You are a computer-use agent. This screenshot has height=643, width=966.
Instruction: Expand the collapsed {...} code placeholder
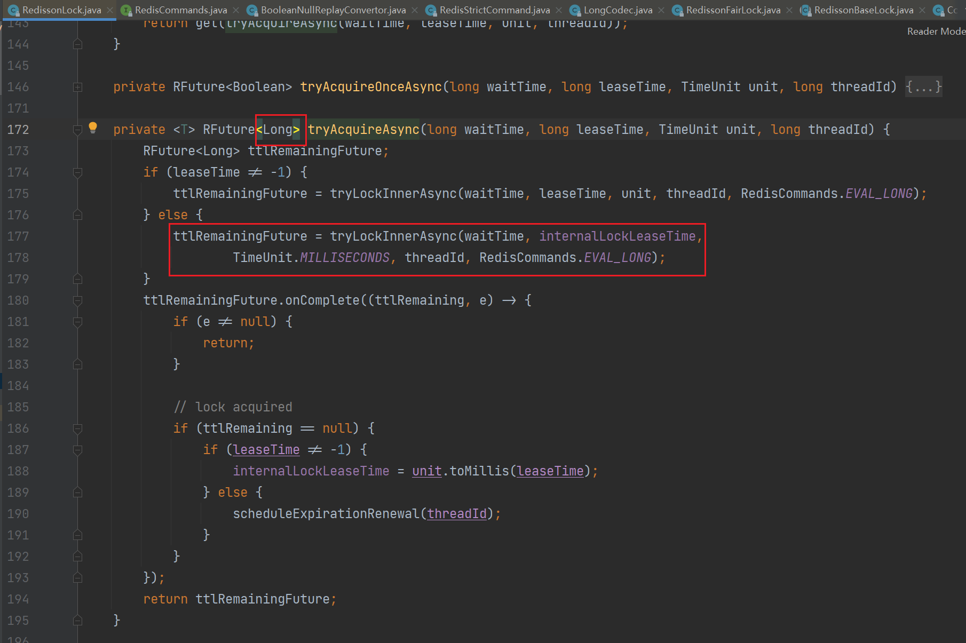[x=924, y=87]
